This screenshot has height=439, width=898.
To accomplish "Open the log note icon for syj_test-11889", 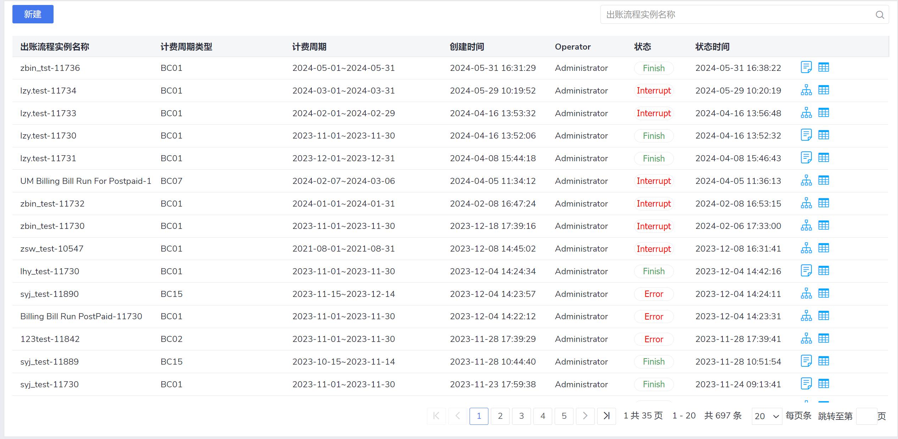I will click(806, 361).
